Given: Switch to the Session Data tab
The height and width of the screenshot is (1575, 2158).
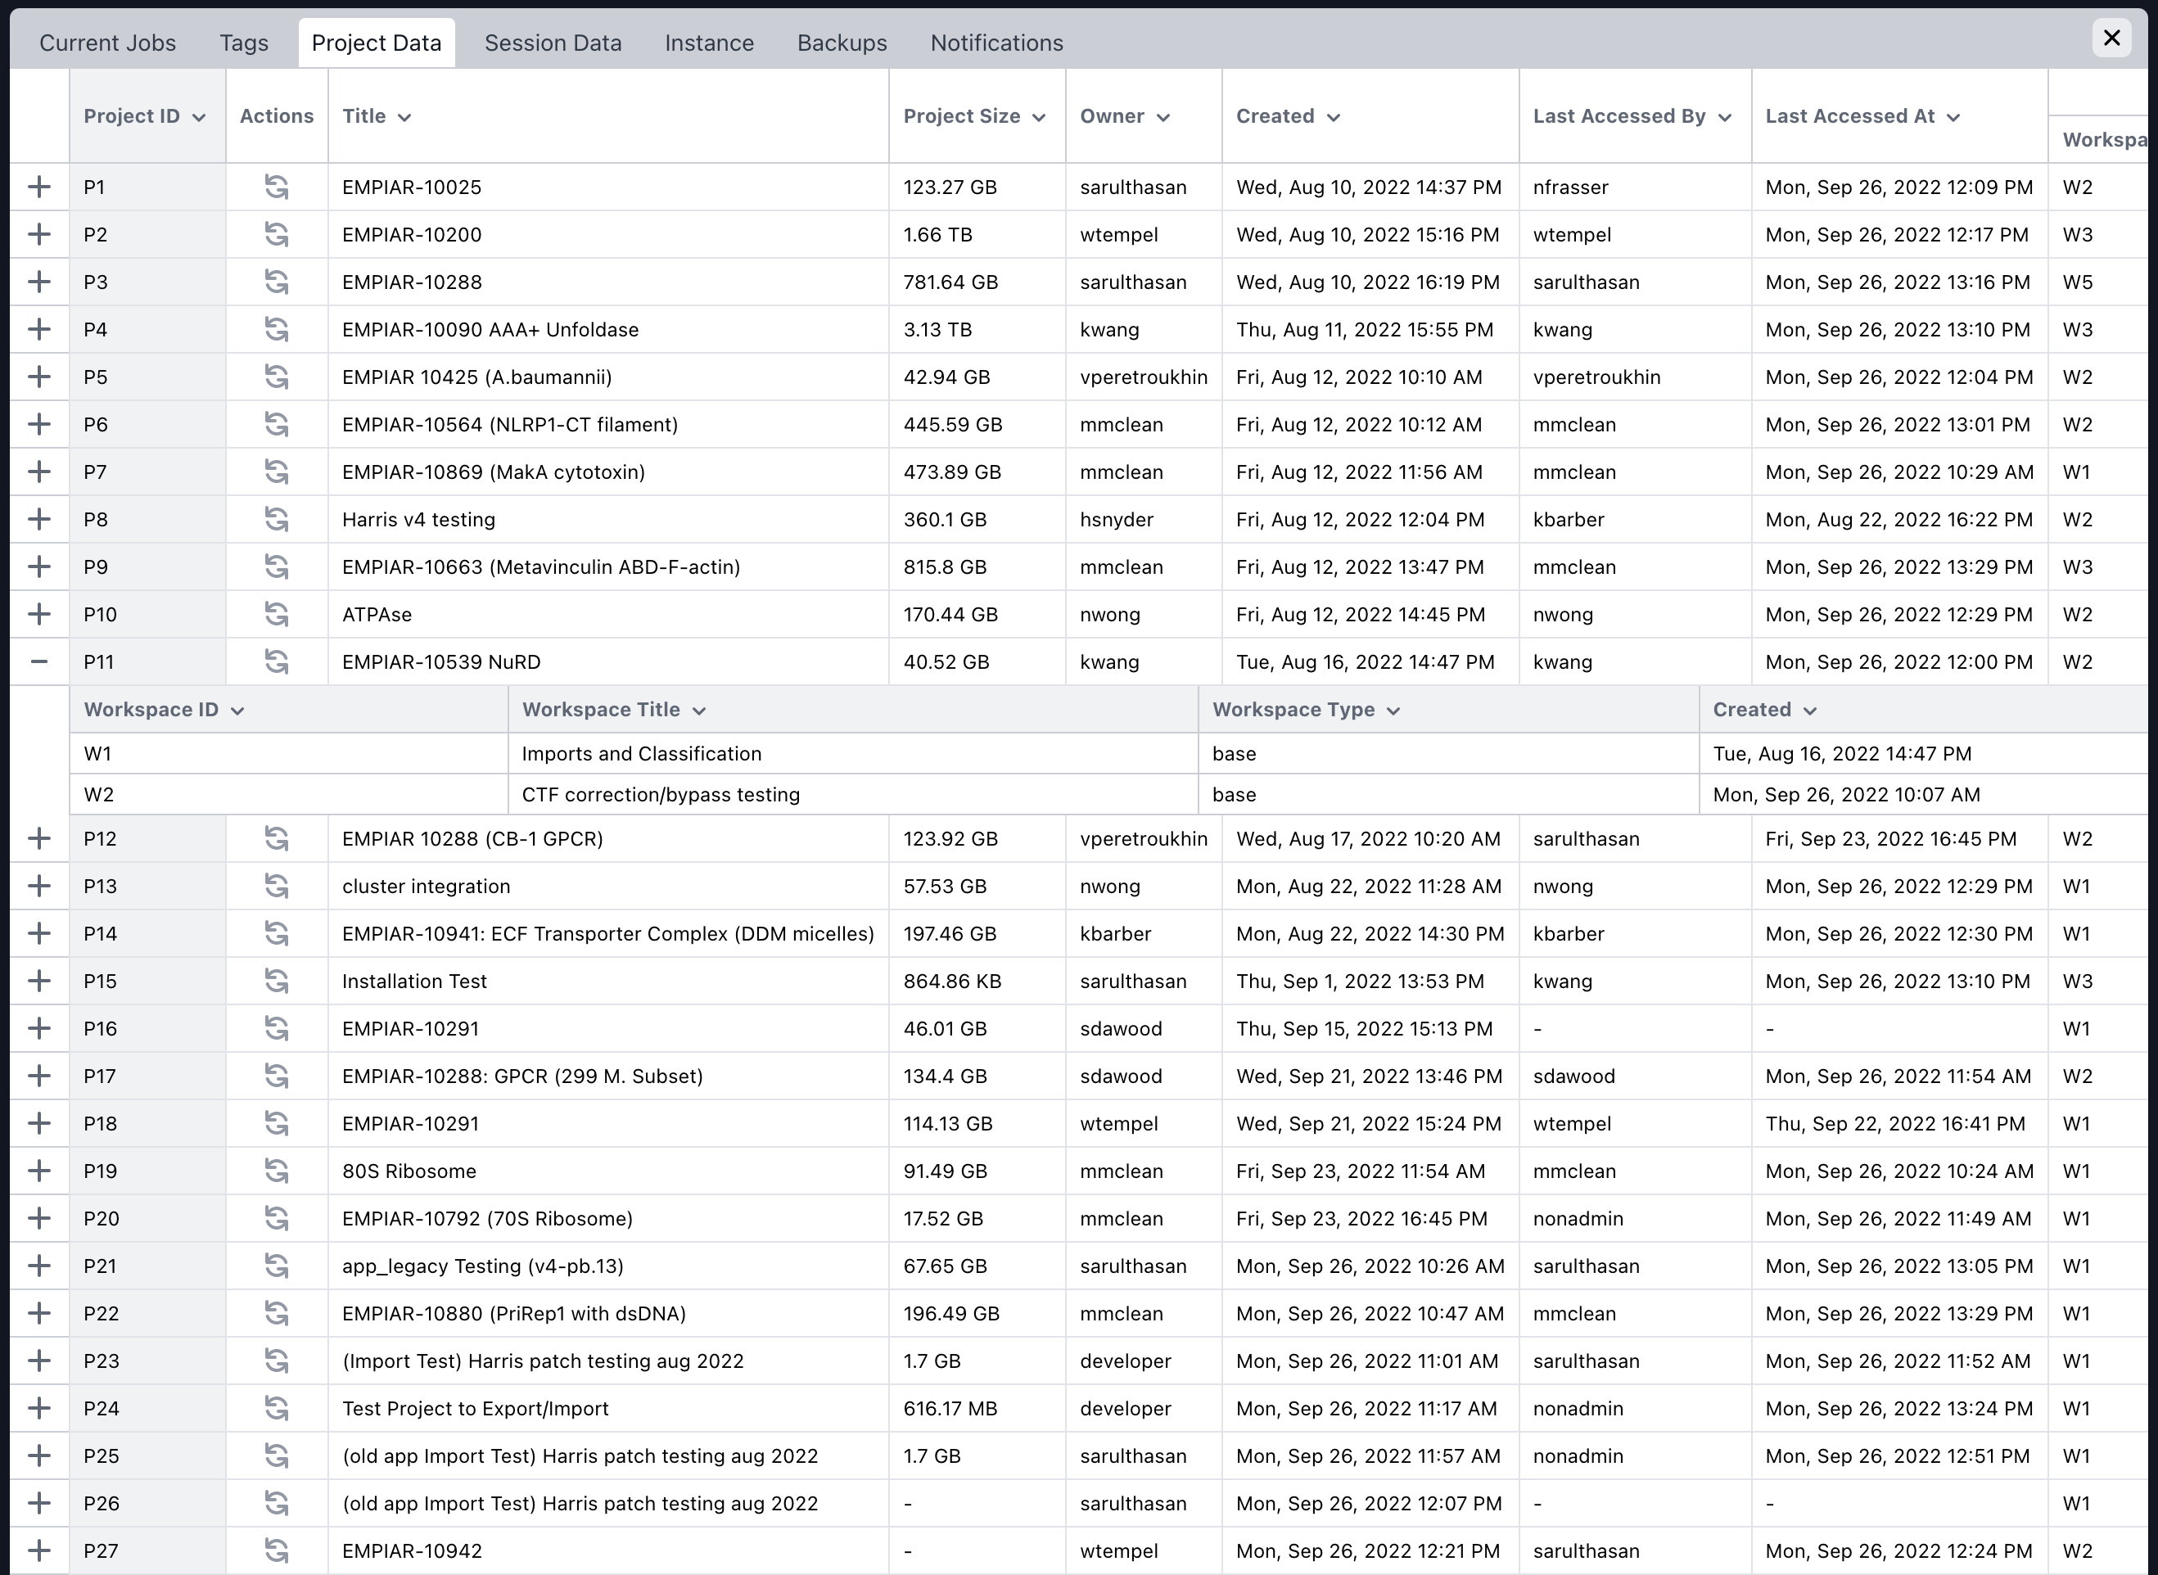Looking at the screenshot, I should (x=553, y=43).
